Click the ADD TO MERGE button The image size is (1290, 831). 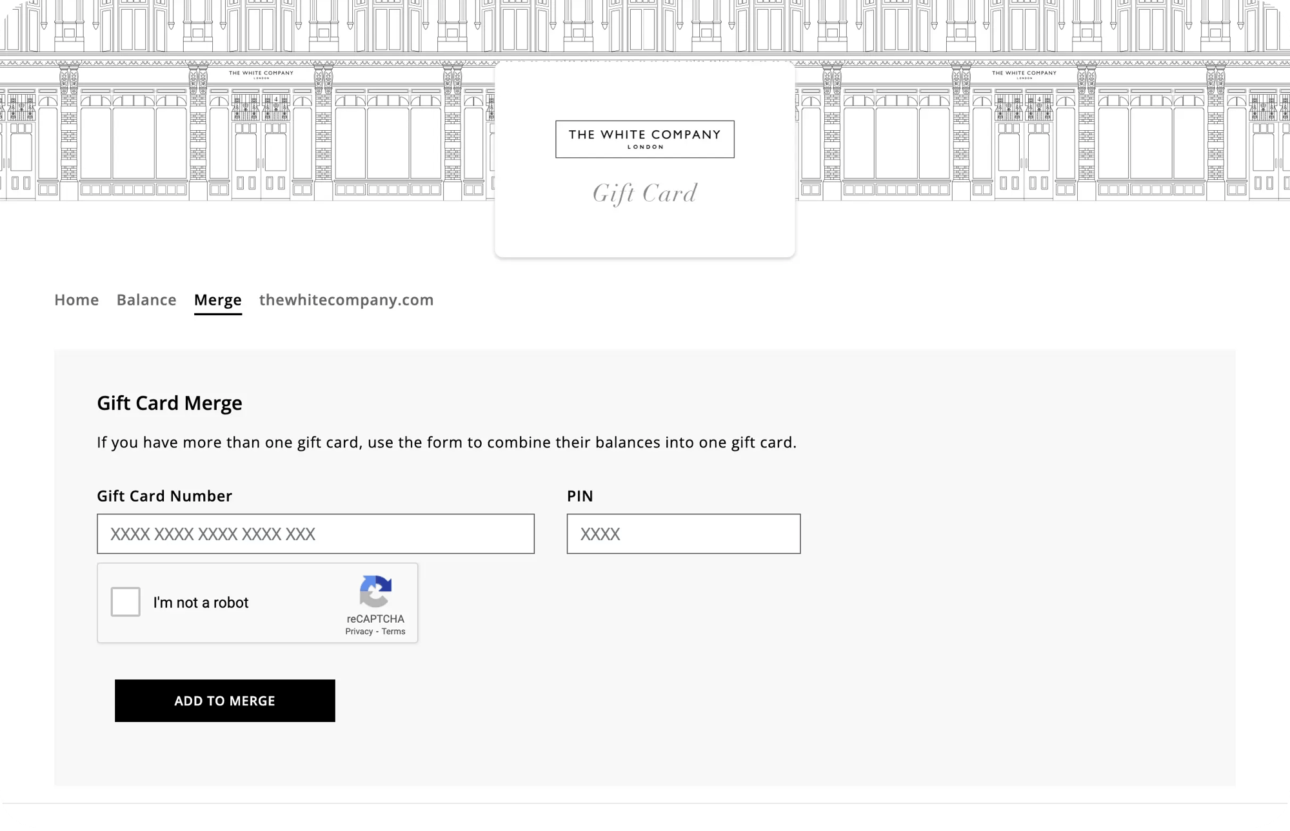[225, 701]
